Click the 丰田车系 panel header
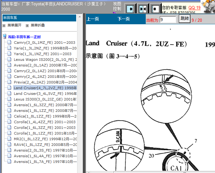The height and width of the screenshot is (173, 215). point(39,18)
